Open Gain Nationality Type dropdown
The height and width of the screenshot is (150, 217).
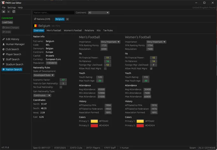click(x=42, y=96)
